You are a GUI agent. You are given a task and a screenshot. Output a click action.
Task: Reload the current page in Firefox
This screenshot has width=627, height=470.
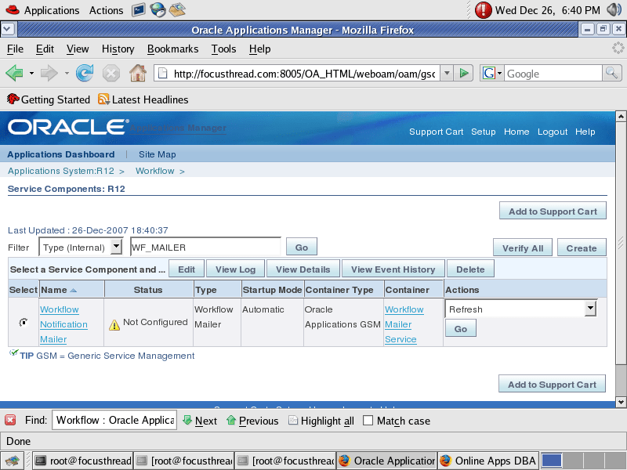(x=85, y=74)
